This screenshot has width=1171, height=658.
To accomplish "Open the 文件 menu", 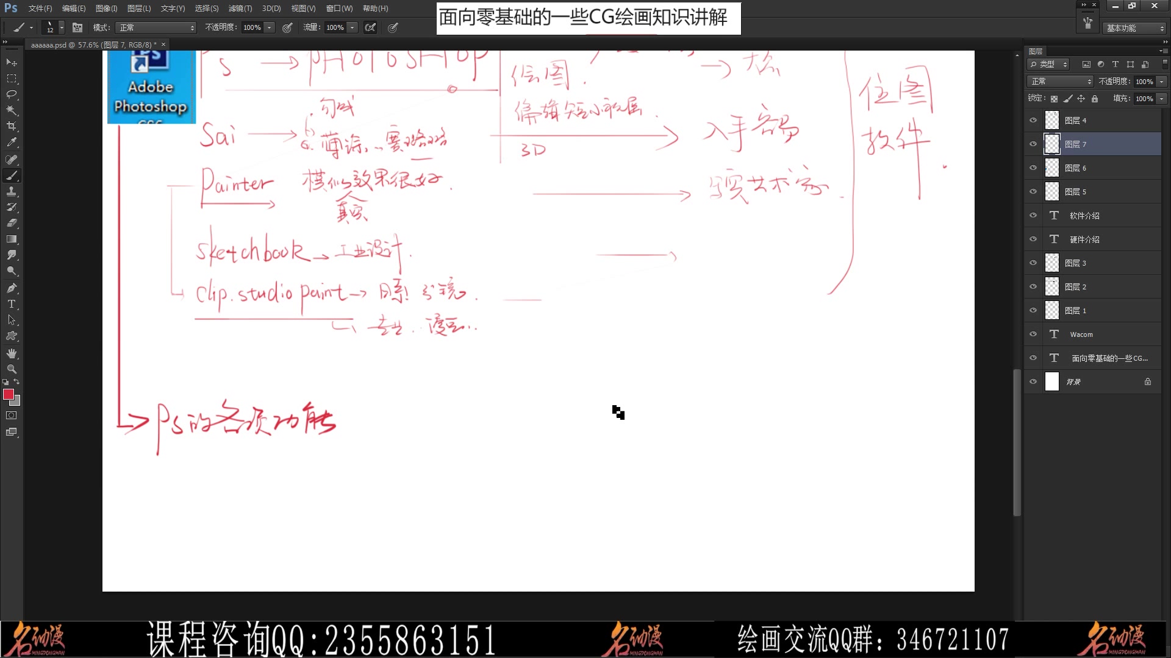I will (38, 8).
